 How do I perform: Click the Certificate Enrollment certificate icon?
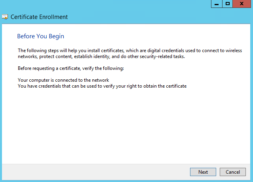pos(5,17)
